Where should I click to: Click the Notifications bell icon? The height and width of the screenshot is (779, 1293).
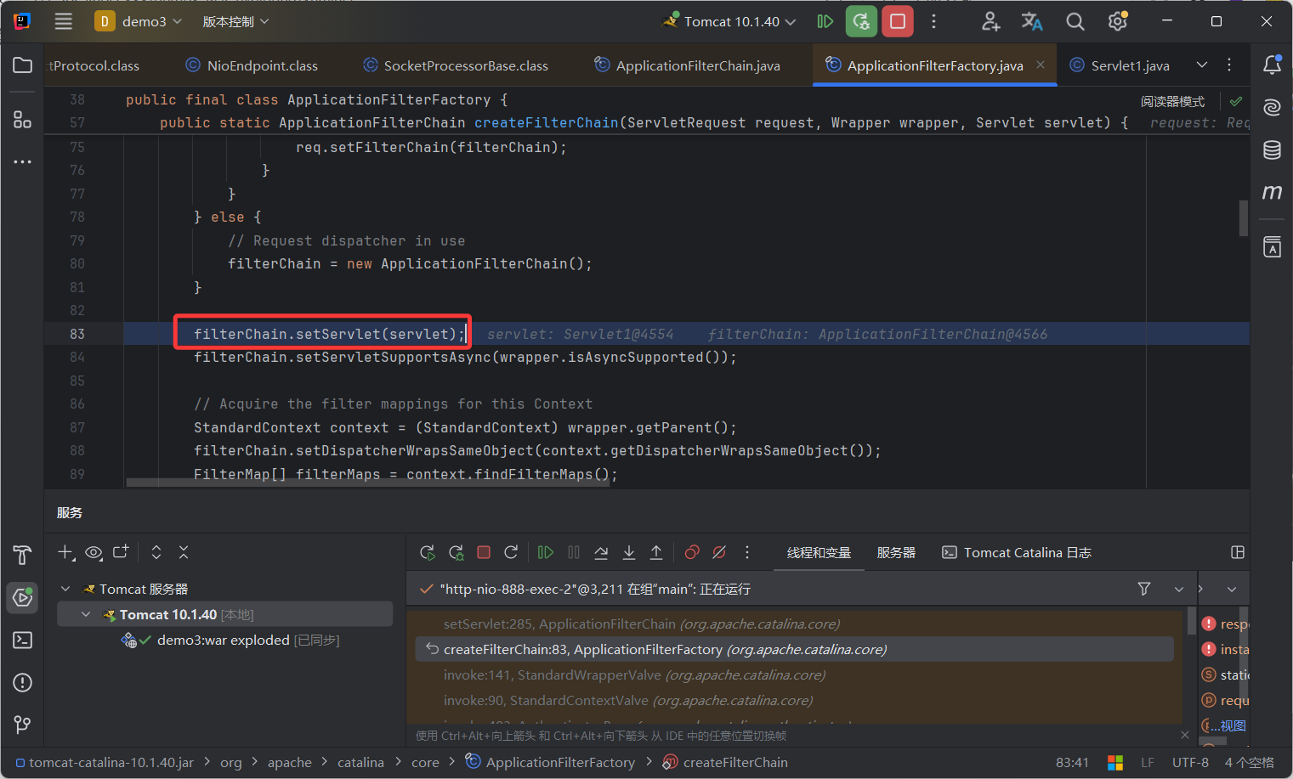[x=1272, y=65]
